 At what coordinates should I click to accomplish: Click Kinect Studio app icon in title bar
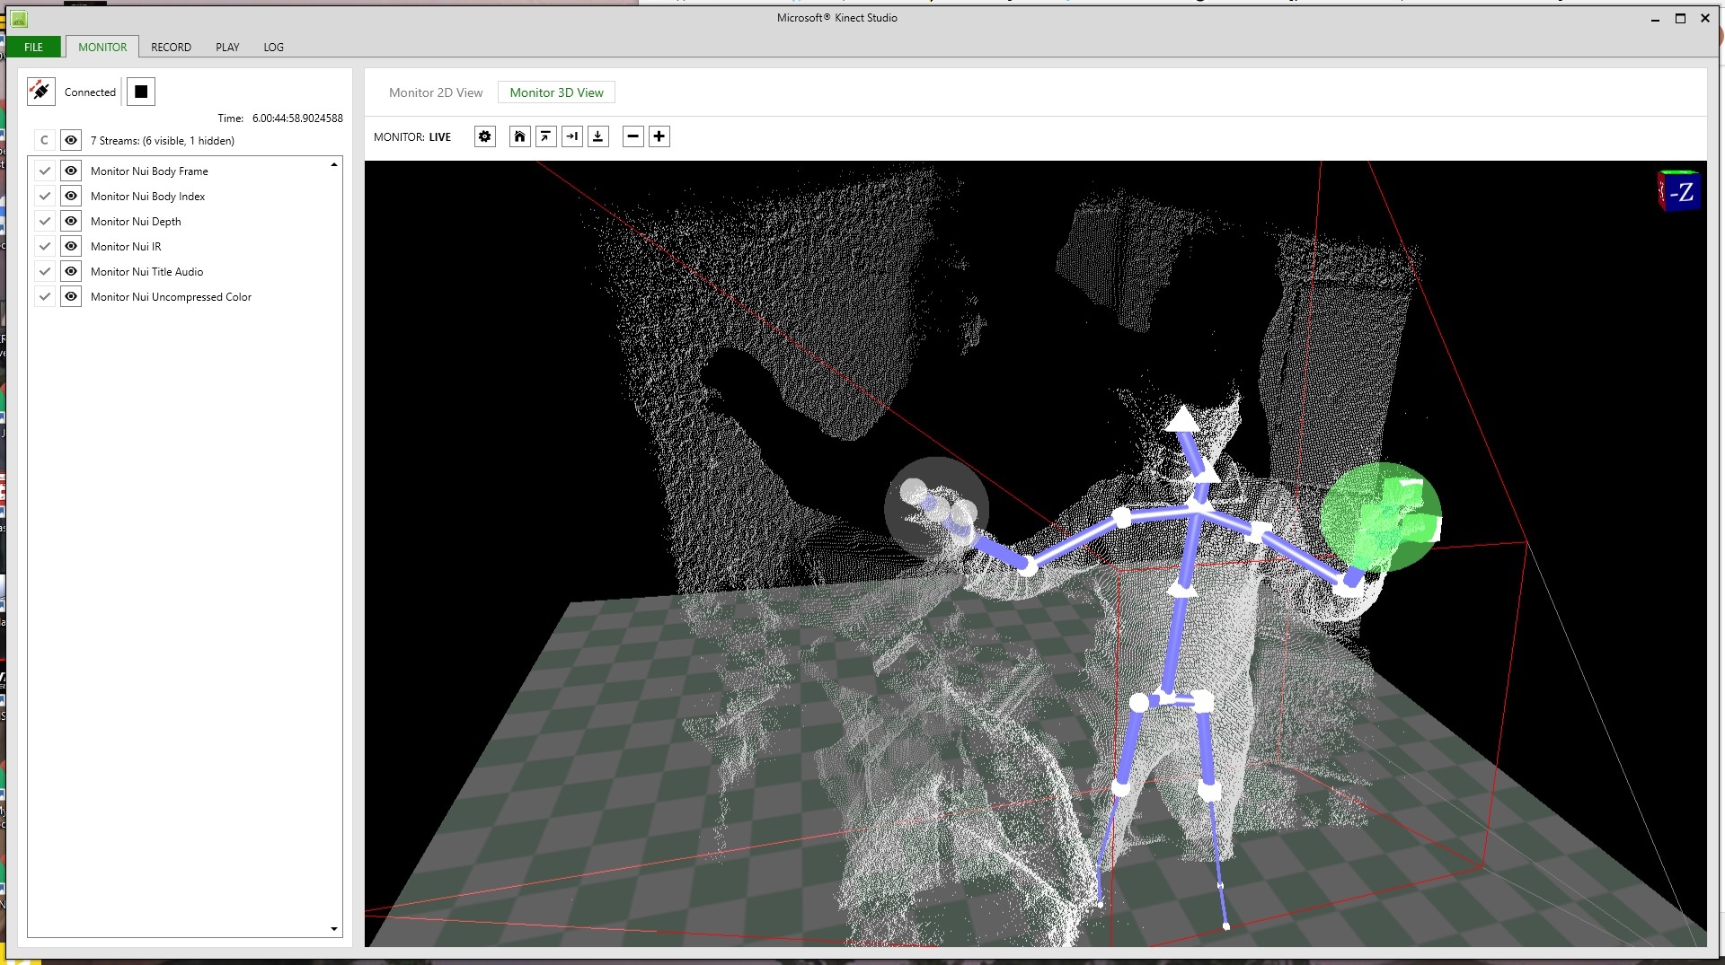(19, 19)
